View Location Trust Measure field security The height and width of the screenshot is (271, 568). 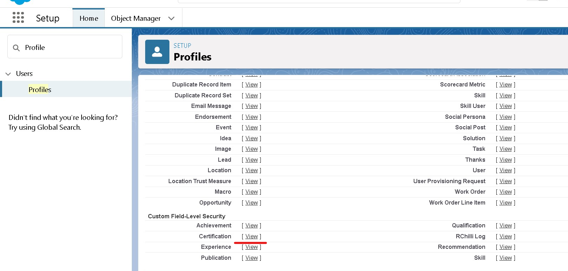click(252, 181)
